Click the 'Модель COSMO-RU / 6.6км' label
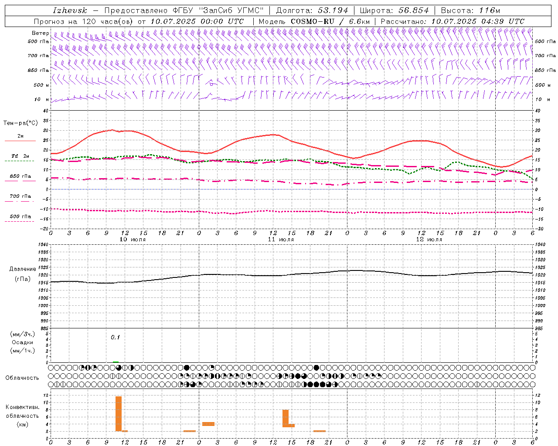Viewport: 558px width, 446px height. pos(314,21)
